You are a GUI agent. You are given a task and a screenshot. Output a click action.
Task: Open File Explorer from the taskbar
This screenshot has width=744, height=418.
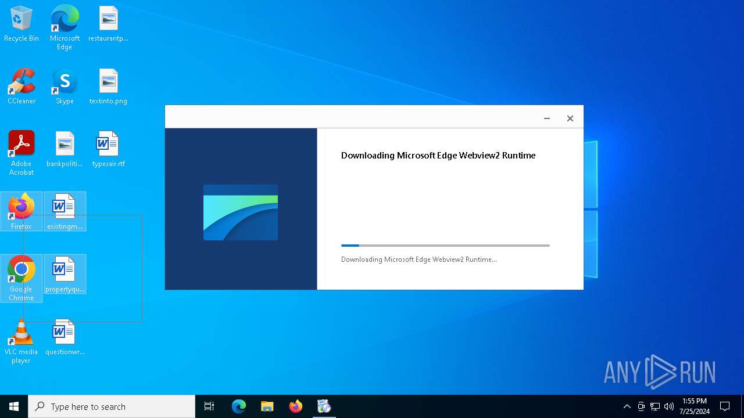click(x=267, y=406)
